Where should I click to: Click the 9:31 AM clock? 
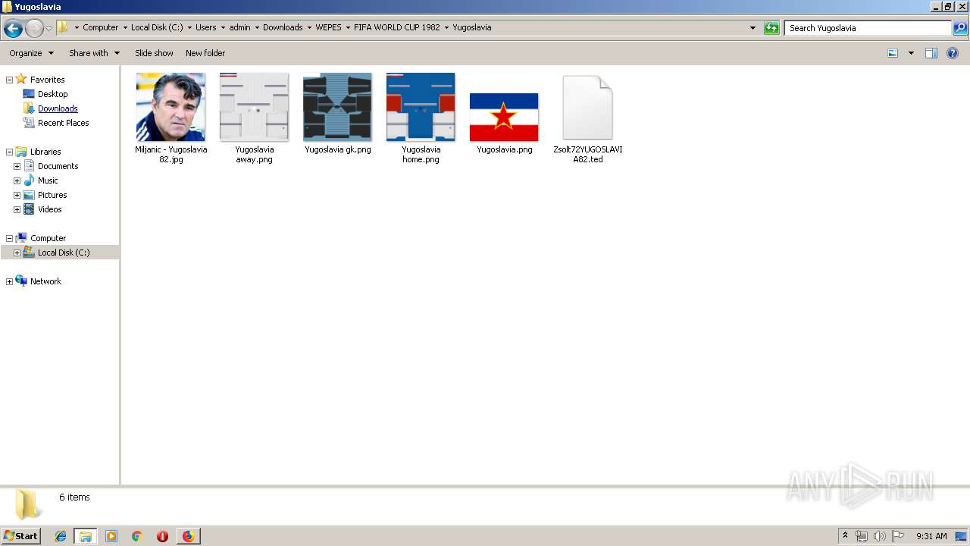pos(931,536)
